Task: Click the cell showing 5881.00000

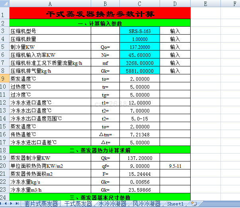Action: point(139,71)
